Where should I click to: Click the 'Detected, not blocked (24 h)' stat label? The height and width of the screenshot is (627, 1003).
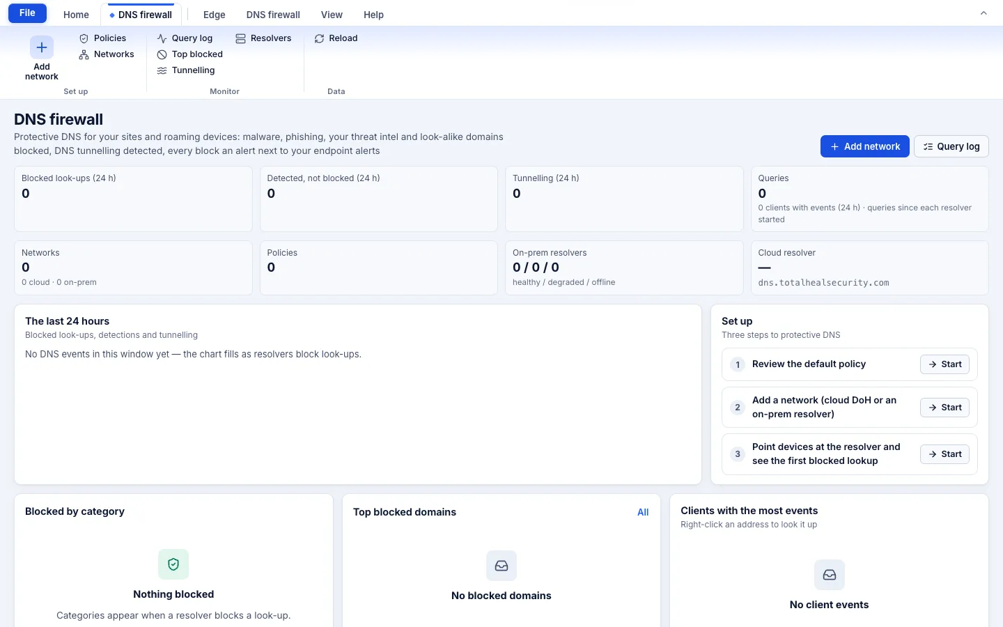[x=324, y=178]
